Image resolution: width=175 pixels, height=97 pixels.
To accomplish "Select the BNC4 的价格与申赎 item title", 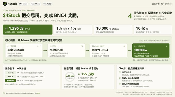I will pyautogui.click(x=130, y=78).
